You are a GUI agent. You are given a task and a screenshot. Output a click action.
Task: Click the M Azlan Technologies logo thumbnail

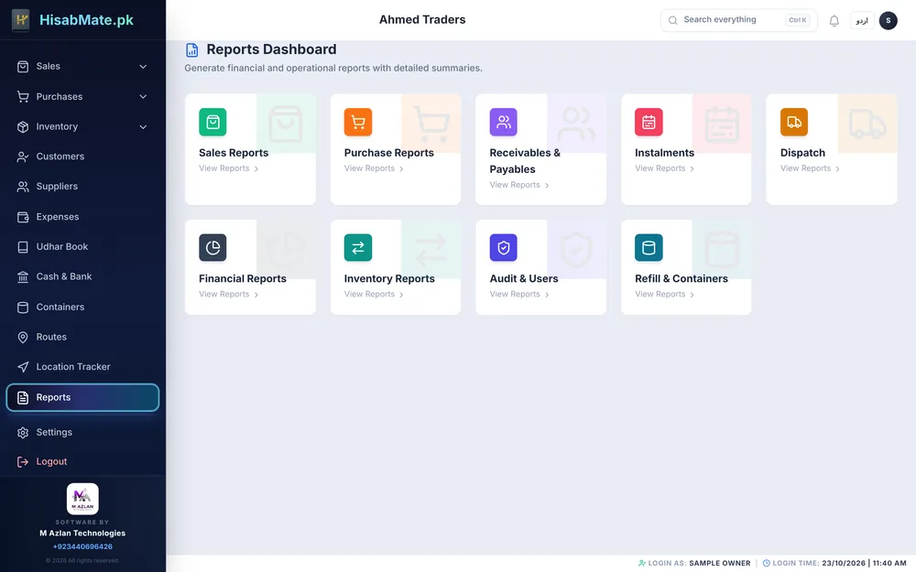coord(82,499)
